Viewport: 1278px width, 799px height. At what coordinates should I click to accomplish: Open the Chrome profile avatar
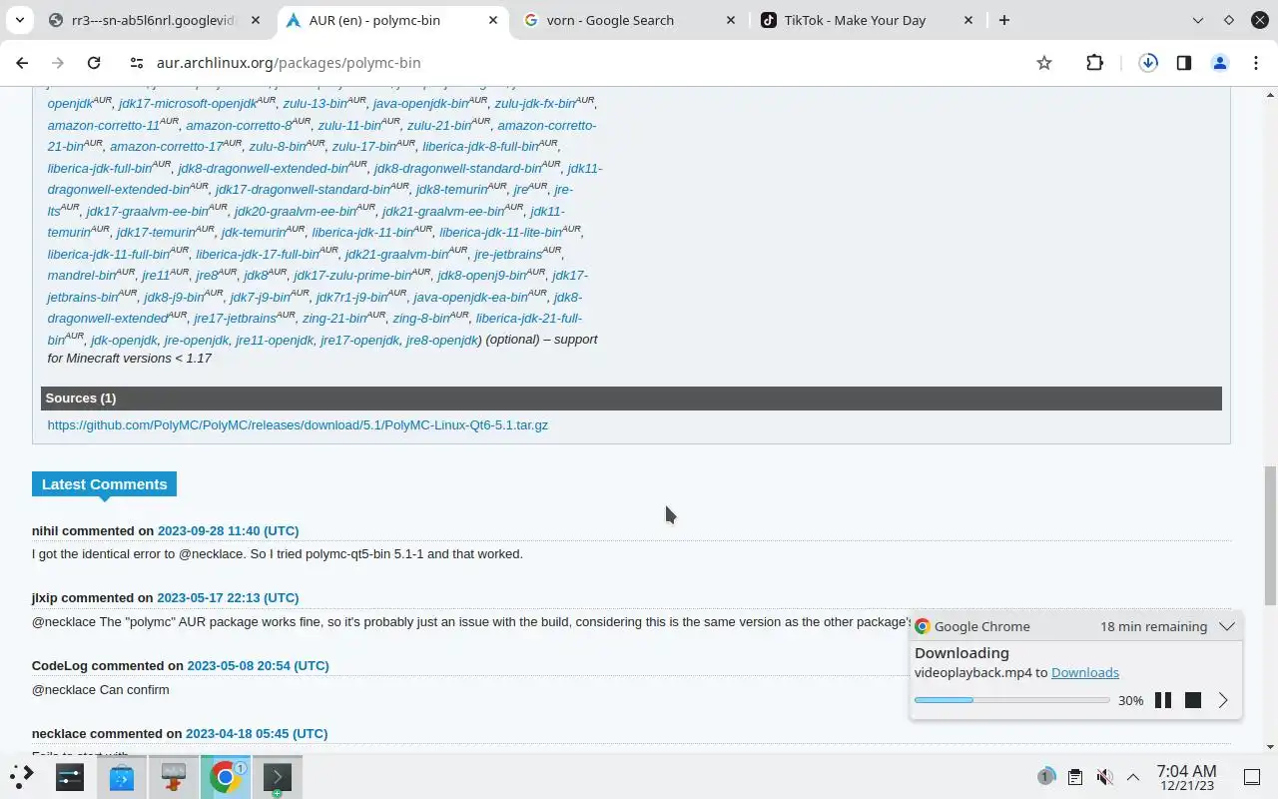(x=1219, y=63)
